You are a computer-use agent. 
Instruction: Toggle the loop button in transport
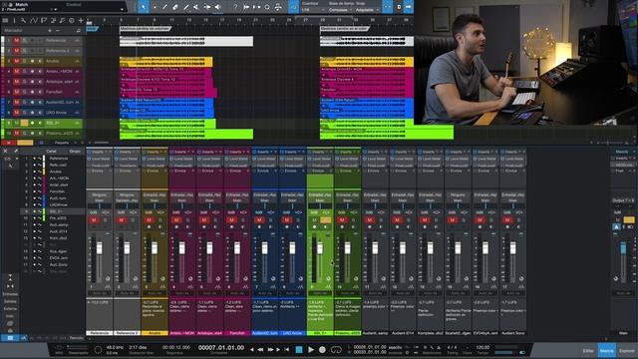click(336, 350)
